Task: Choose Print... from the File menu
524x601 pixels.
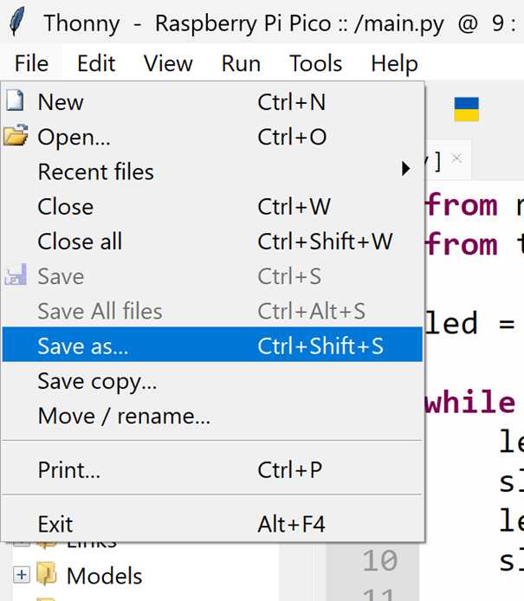Action: (x=212, y=470)
